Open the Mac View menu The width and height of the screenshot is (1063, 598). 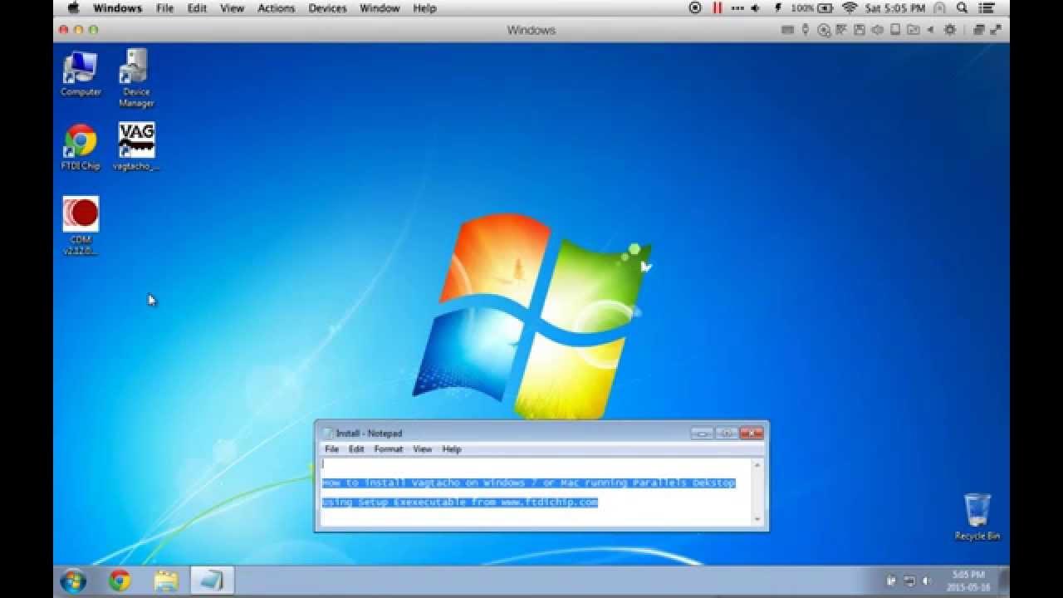click(x=232, y=8)
